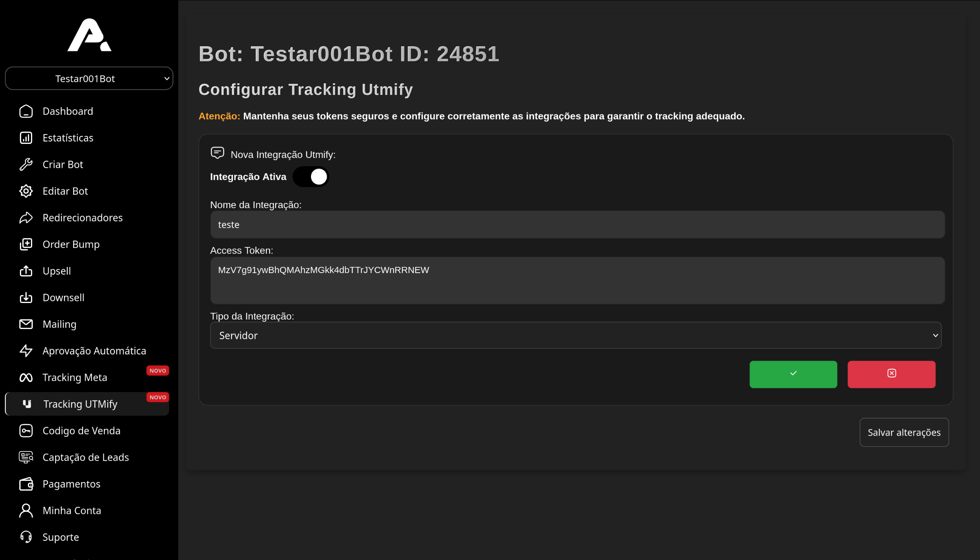Screen dimensions: 980x560
Task: Click the Order Bump plus icon
Action: click(26, 244)
